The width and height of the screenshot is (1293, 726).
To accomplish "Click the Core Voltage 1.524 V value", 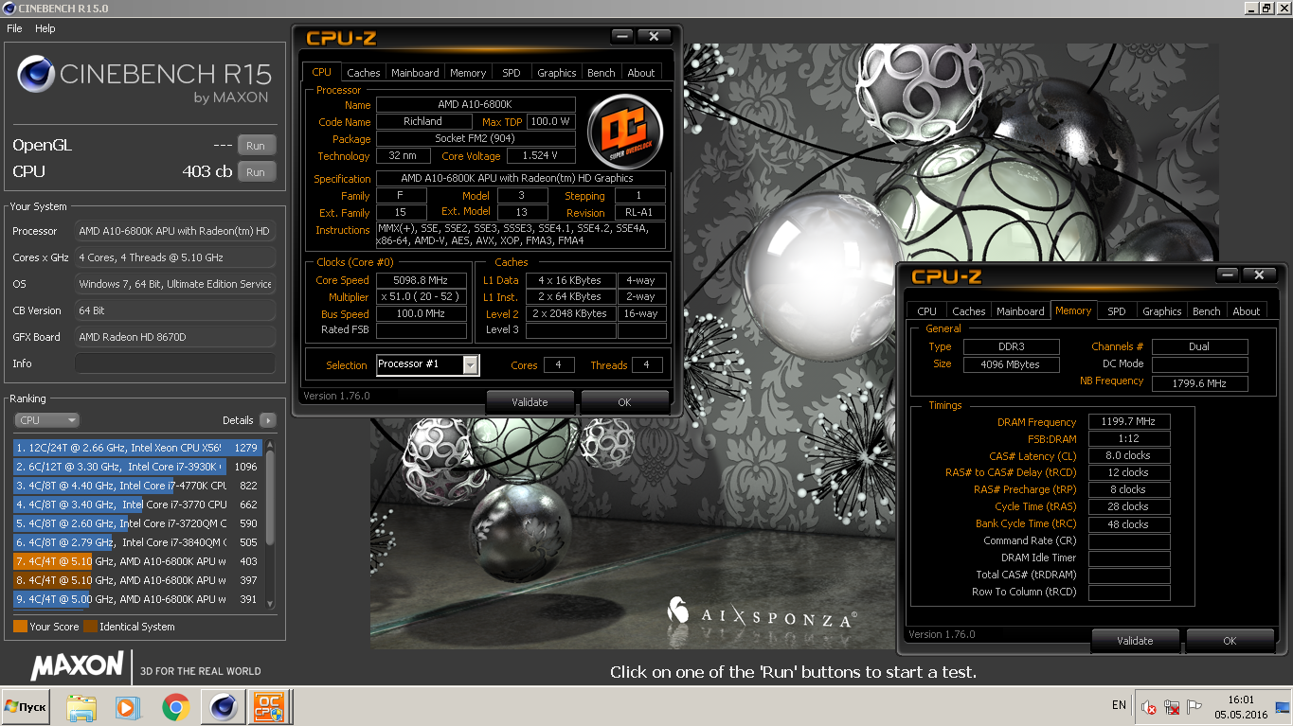I will click(541, 156).
